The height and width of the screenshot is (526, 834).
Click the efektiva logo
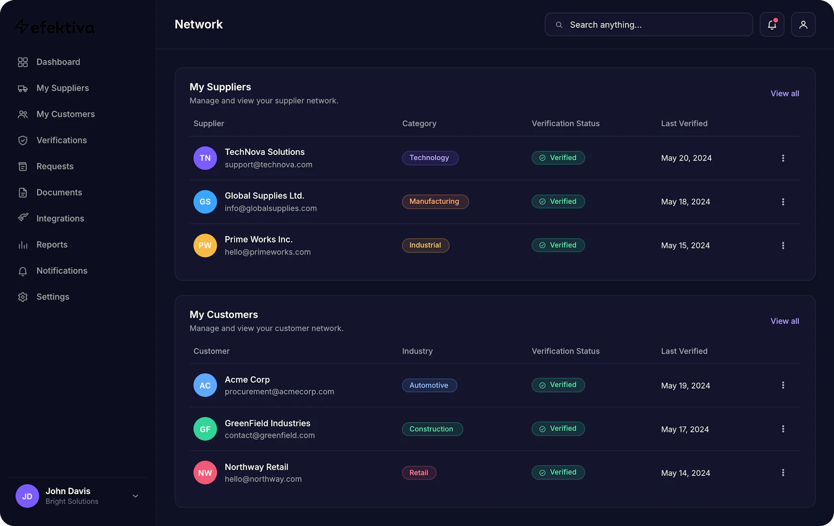tap(55, 27)
